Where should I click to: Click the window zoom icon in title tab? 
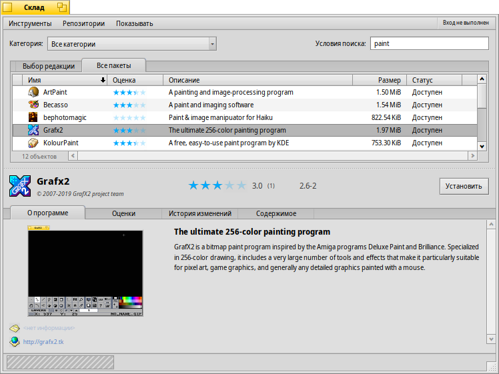pos(61,7)
